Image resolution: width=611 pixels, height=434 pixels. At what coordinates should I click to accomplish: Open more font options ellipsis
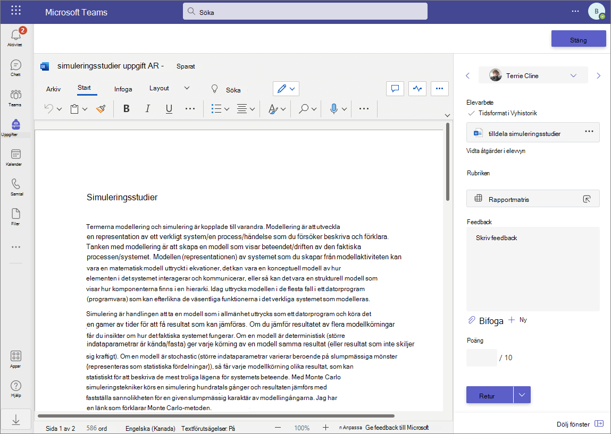click(x=190, y=108)
